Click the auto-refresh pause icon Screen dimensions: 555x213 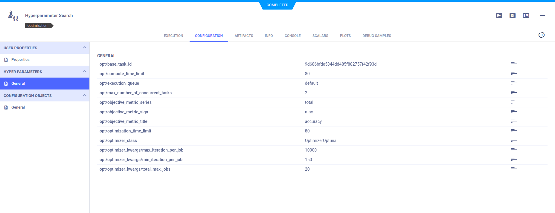[541, 35]
